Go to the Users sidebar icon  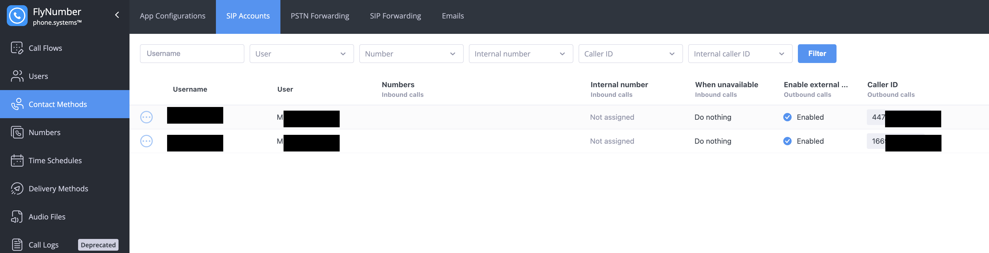click(17, 76)
